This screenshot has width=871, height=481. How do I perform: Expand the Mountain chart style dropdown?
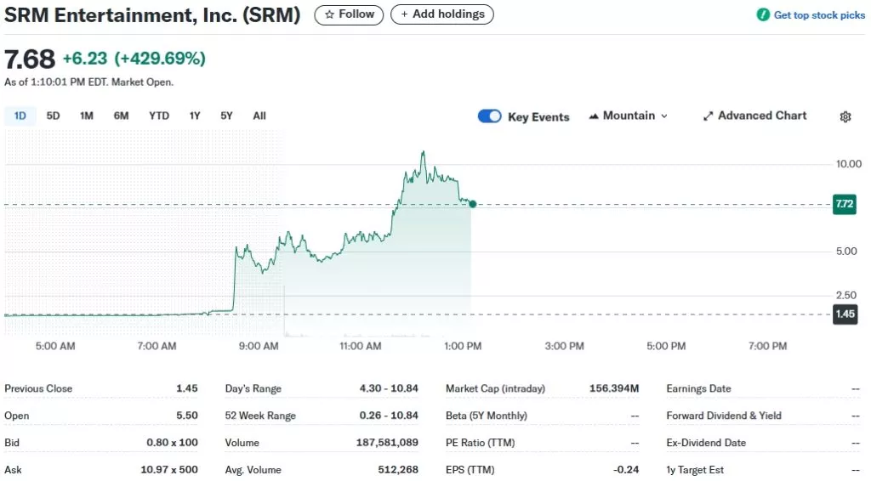tap(663, 116)
